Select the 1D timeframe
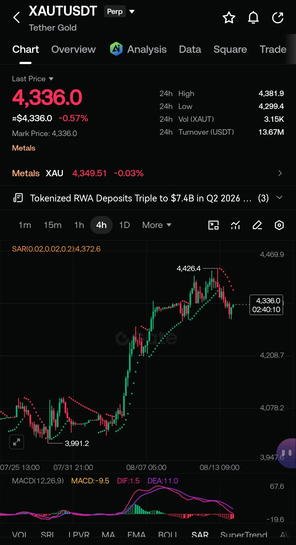Image resolution: width=296 pixels, height=545 pixels. 124,225
